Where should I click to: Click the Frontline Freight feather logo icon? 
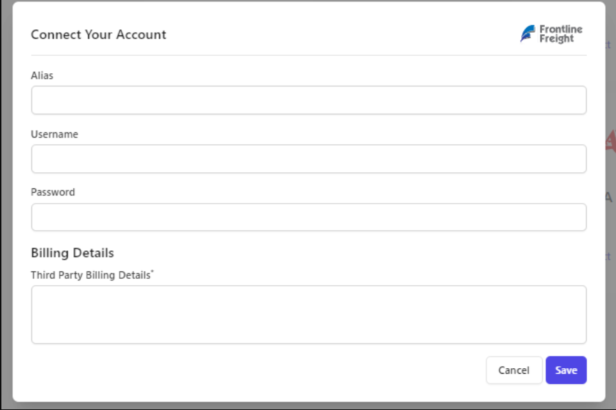pyautogui.click(x=528, y=33)
